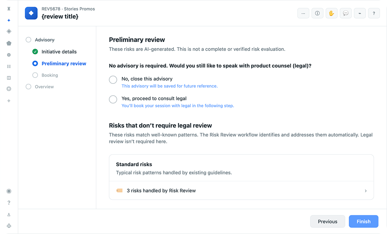Open help via sidebar question mark icon
The height and width of the screenshot is (234, 387).
[9, 203]
